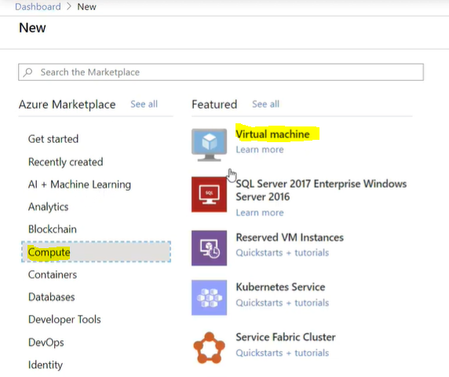Viewport: 449px width, 377px height.
Task: Click Learn more under SQL Server 2017
Action: coord(260,213)
